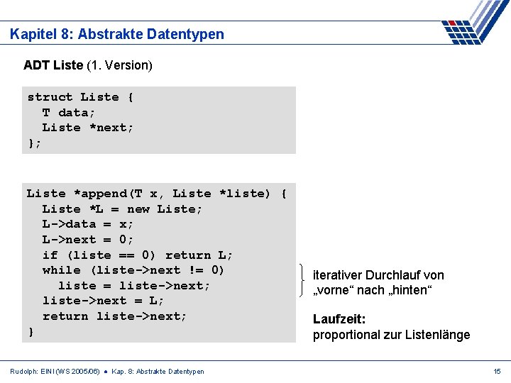The width and height of the screenshot is (511, 383).
Task: Click the line 'L->next = 0;'
Action: (87, 240)
